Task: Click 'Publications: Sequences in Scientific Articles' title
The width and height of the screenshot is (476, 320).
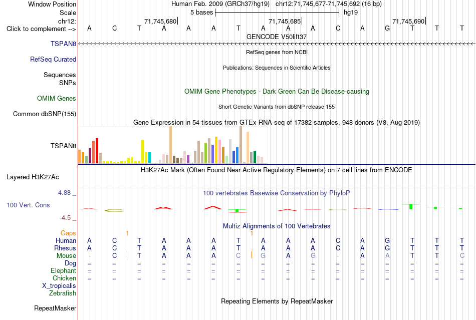Action: 277,68
